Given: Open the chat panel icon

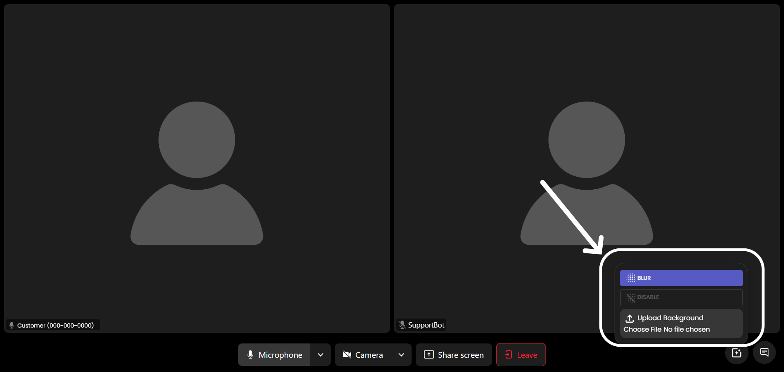Looking at the screenshot, I should tap(764, 352).
